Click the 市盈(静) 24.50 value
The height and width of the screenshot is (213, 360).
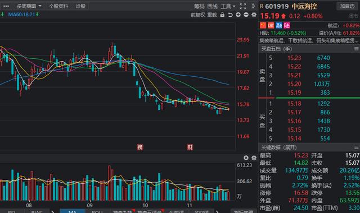(x=301, y=208)
